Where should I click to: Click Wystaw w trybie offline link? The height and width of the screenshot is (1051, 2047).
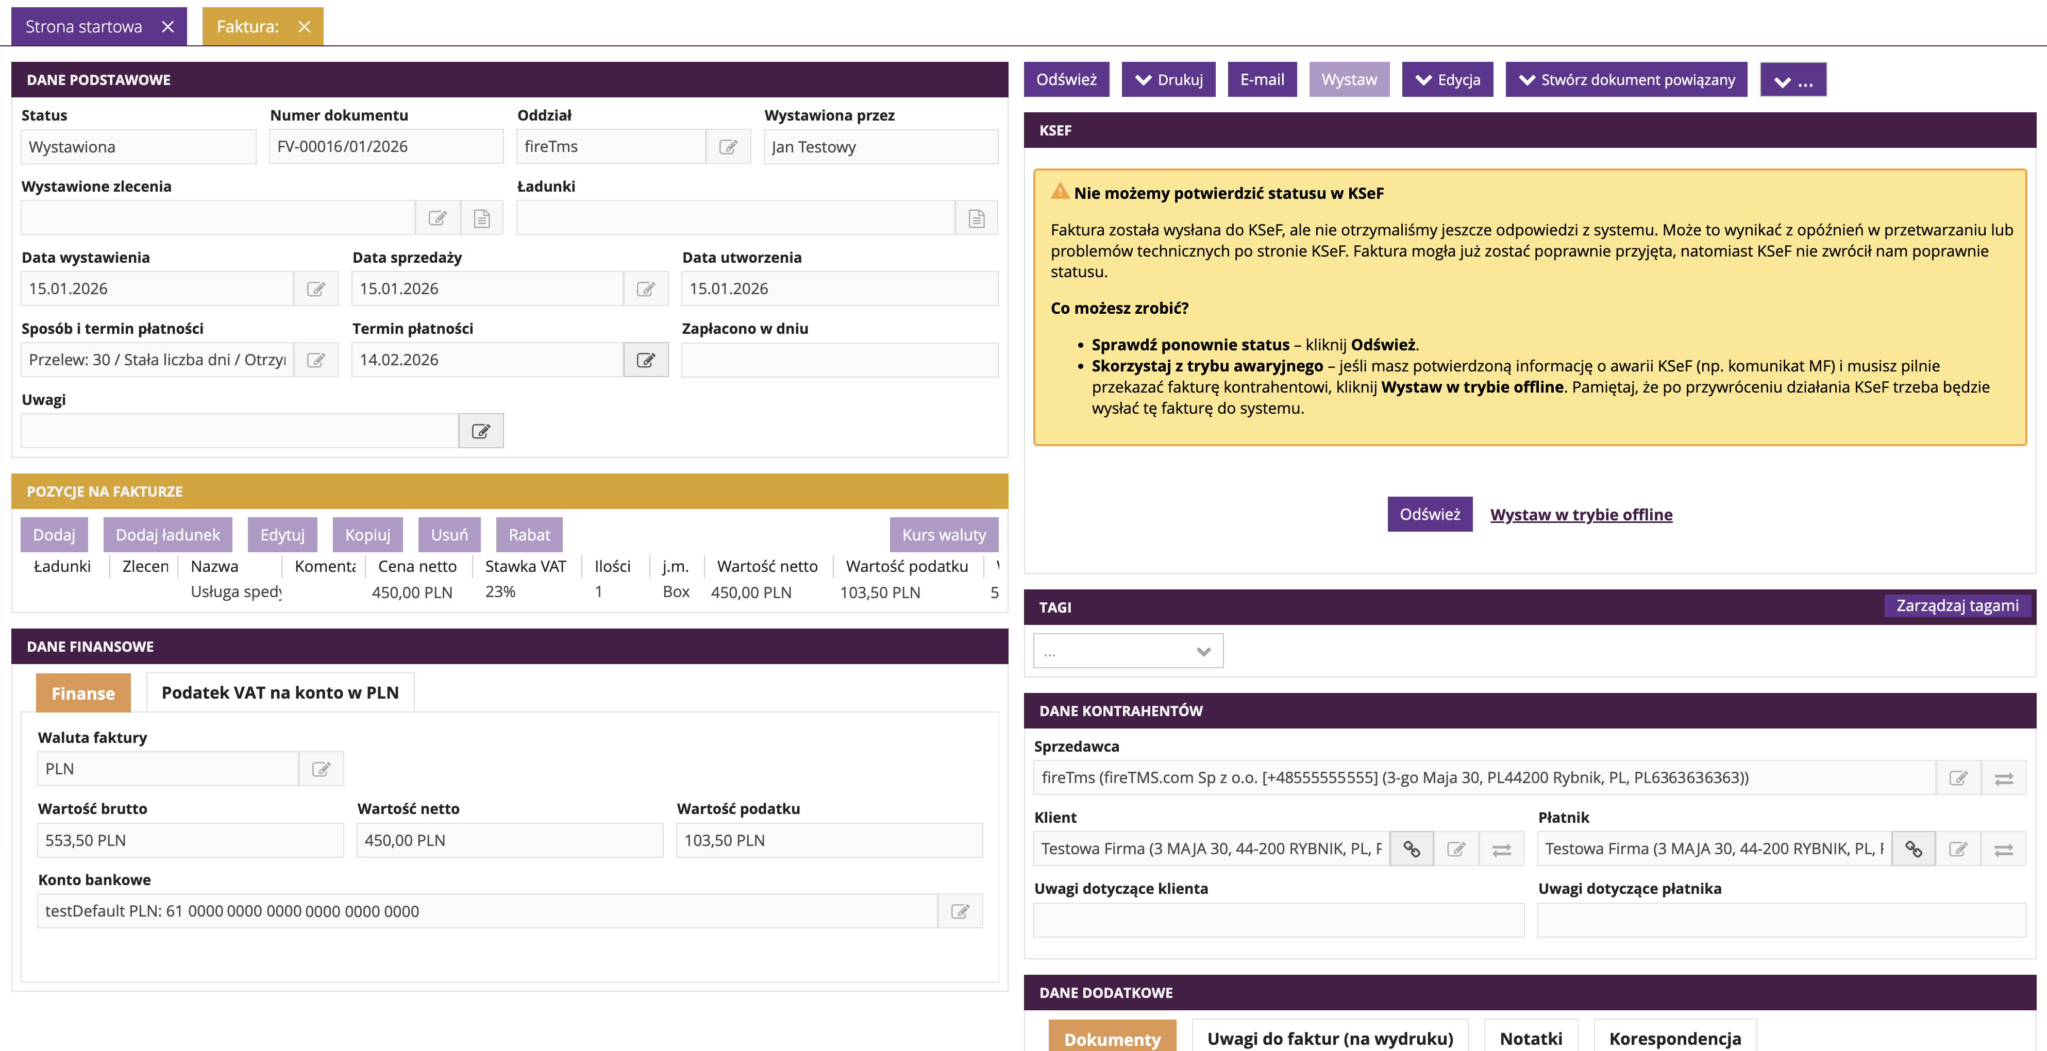point(1581,515)
